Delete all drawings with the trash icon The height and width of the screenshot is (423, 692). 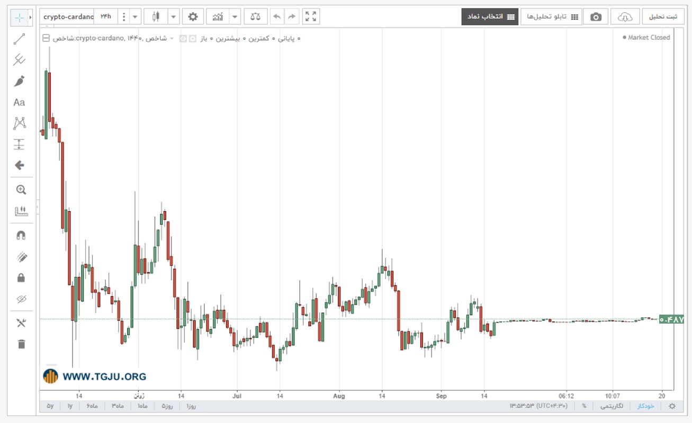[21, 344]
